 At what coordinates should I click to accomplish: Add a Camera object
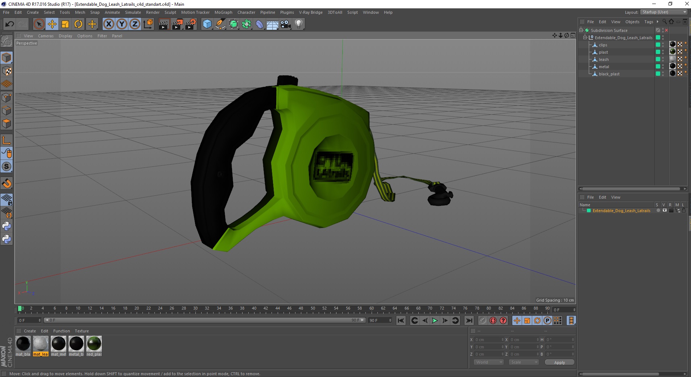(x=286, y=24)
